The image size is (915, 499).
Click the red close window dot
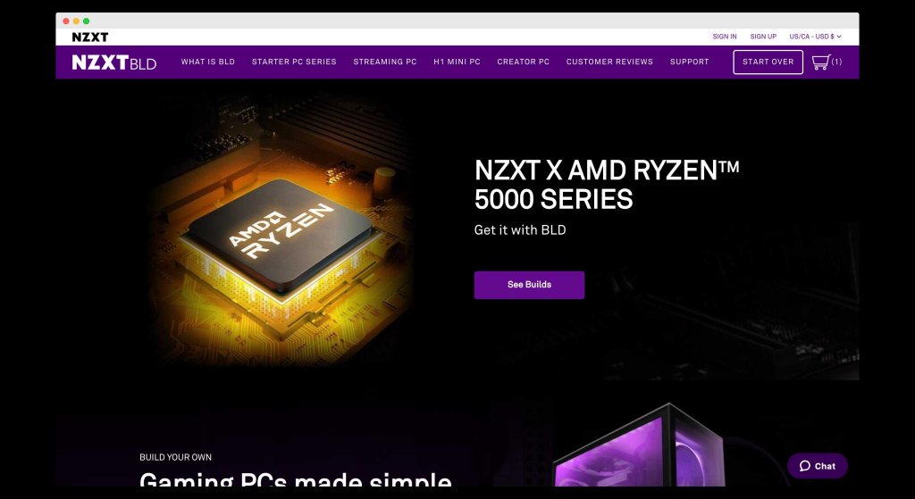pos(66,21)
